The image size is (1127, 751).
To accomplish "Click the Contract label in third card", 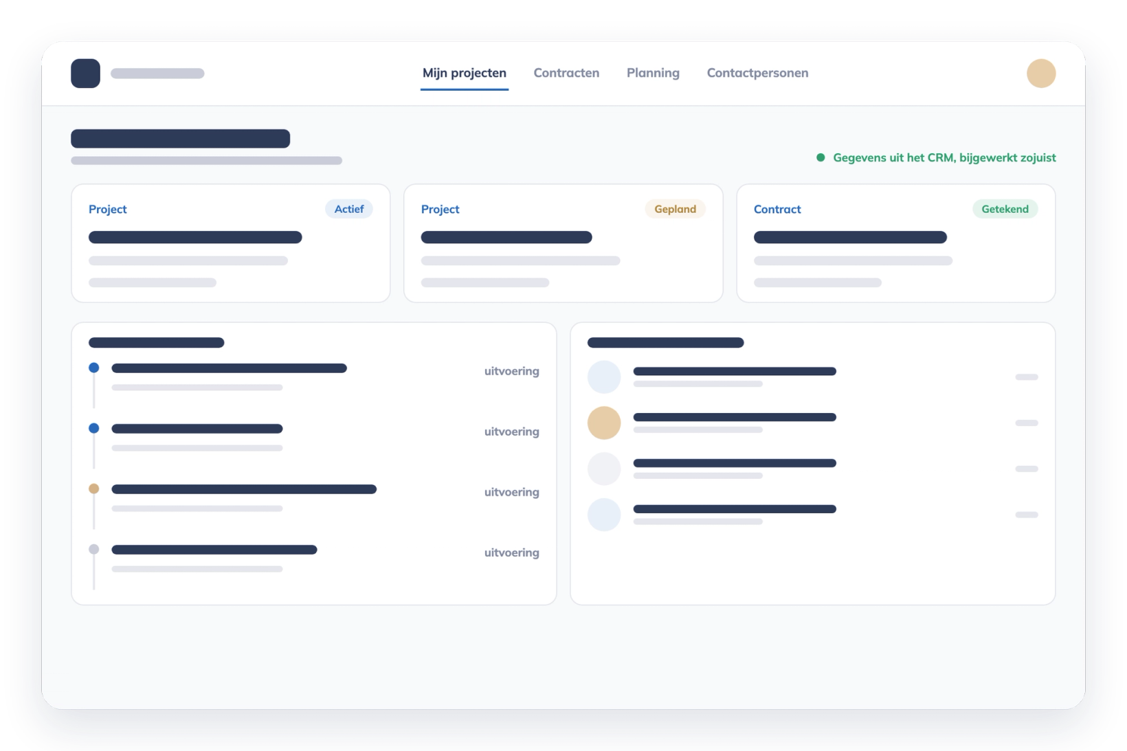I will tap(777, 209).
